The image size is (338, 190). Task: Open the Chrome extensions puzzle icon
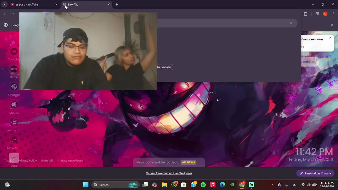(306, 14)
